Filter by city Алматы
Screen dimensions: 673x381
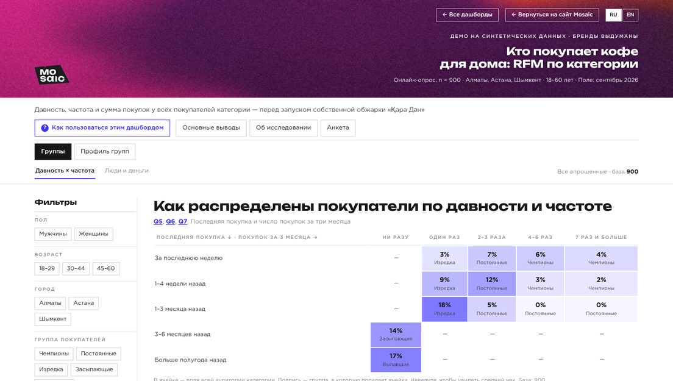point(50,303)
